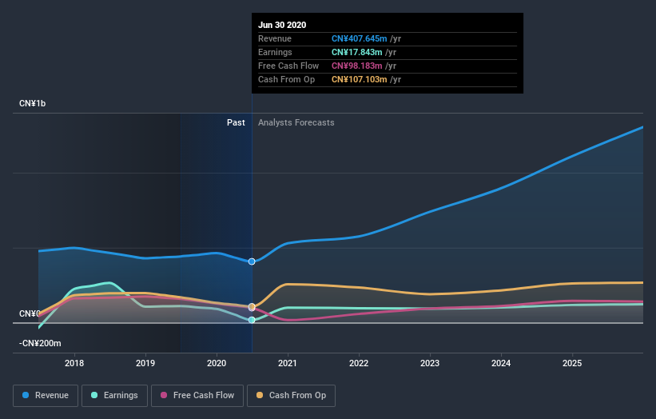Click the 2018 x-axis label
This screenshot has height=419, width=656.
(x=74, y=363)
